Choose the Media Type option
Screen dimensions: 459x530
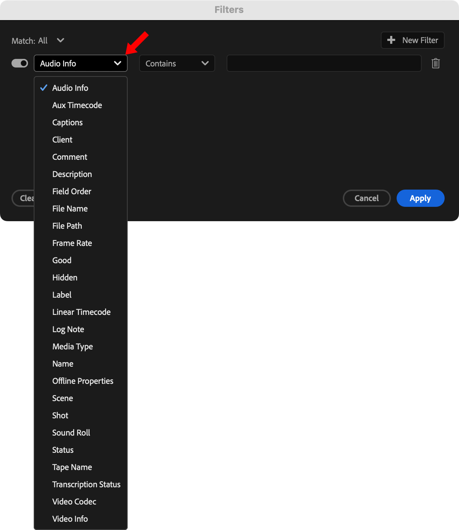[x=72, y=347]
